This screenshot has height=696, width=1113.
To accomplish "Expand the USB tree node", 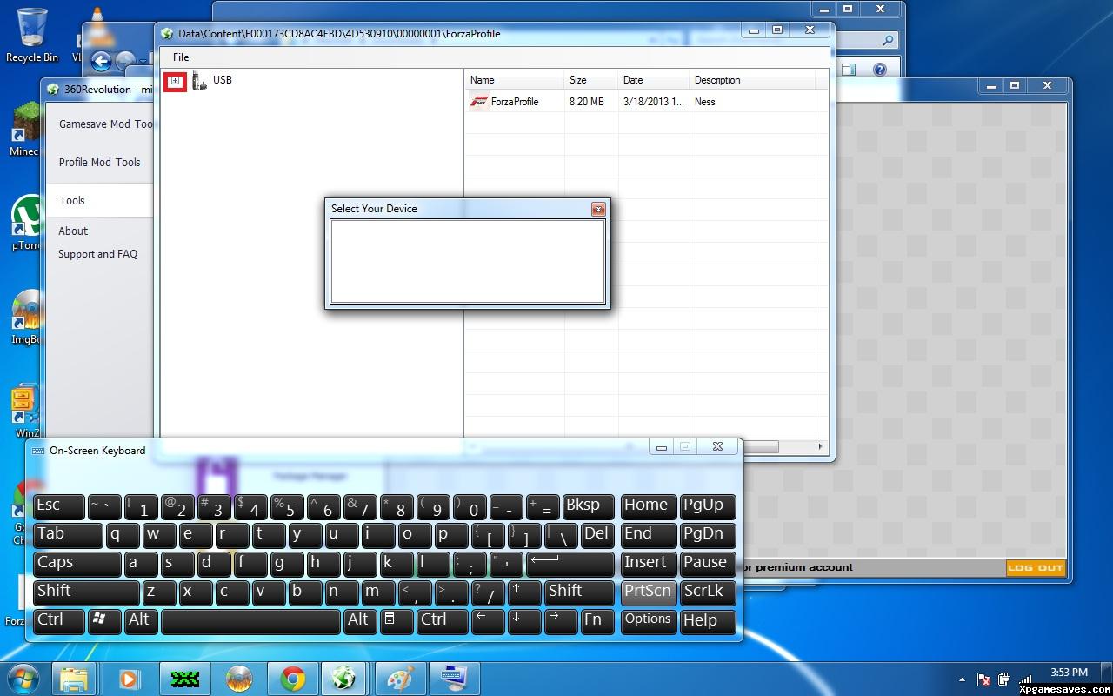I will click(175, 81).
